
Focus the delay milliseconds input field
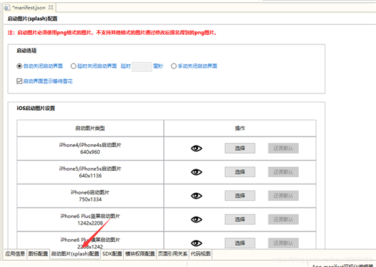[x=142, y=66]
